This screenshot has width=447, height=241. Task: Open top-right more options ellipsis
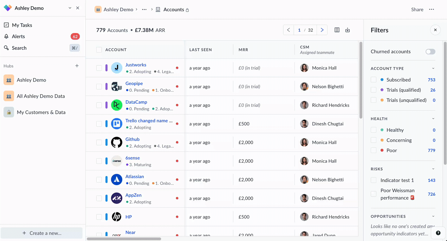(432, 9)
